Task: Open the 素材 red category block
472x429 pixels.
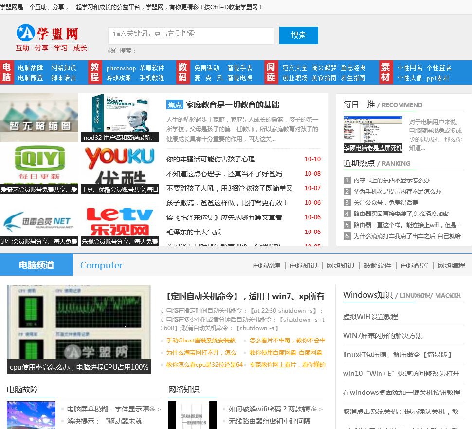Action: 386,72
